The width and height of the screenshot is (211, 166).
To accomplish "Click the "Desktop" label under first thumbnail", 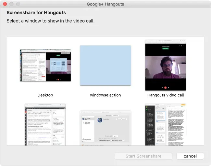I will [x=45, y=95].
